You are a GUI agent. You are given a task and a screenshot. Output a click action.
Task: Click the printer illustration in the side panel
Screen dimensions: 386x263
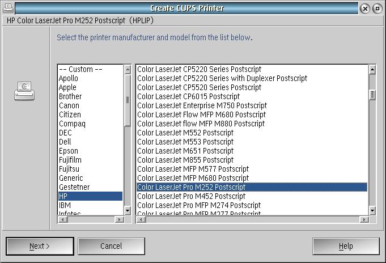24,91
